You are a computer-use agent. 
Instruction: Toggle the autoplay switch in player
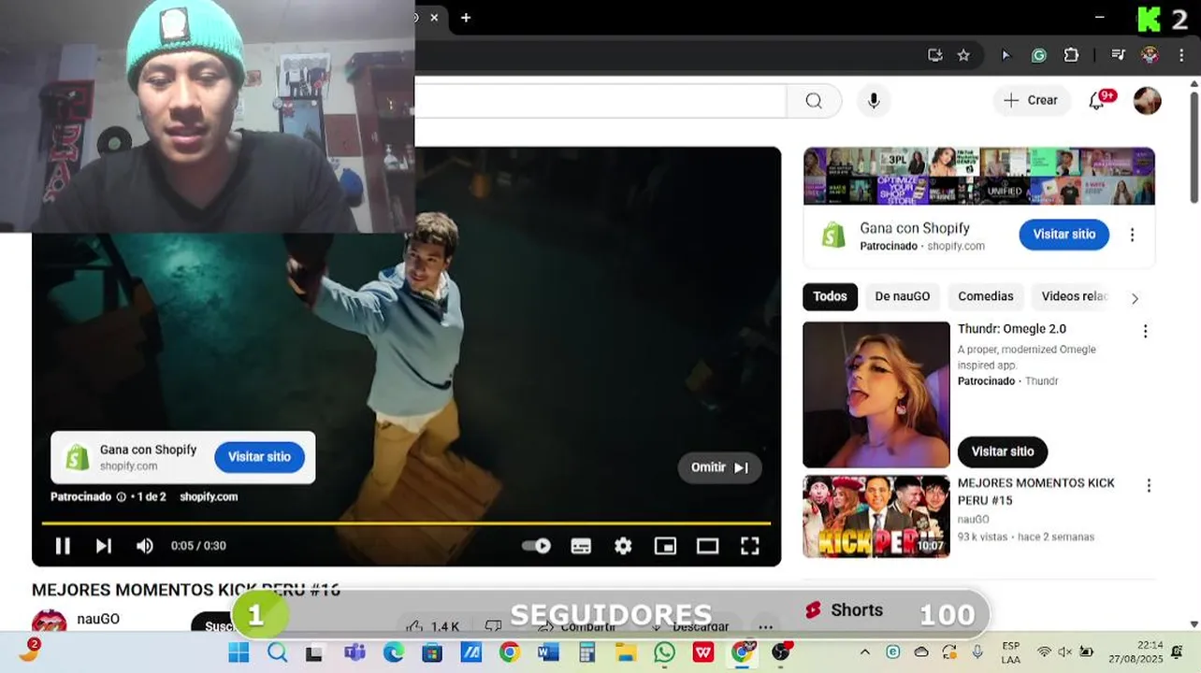536,546
